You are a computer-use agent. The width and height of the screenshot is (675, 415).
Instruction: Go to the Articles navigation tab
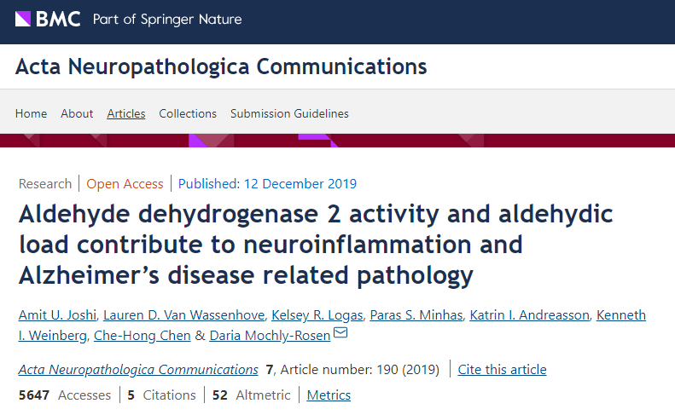click(126, 113)
